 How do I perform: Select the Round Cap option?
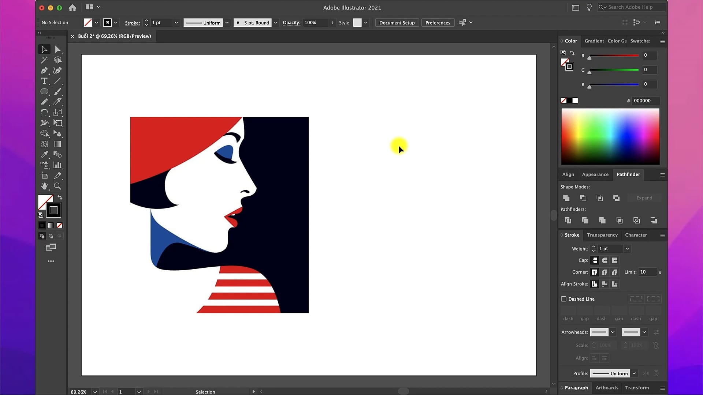click(605, 260)
